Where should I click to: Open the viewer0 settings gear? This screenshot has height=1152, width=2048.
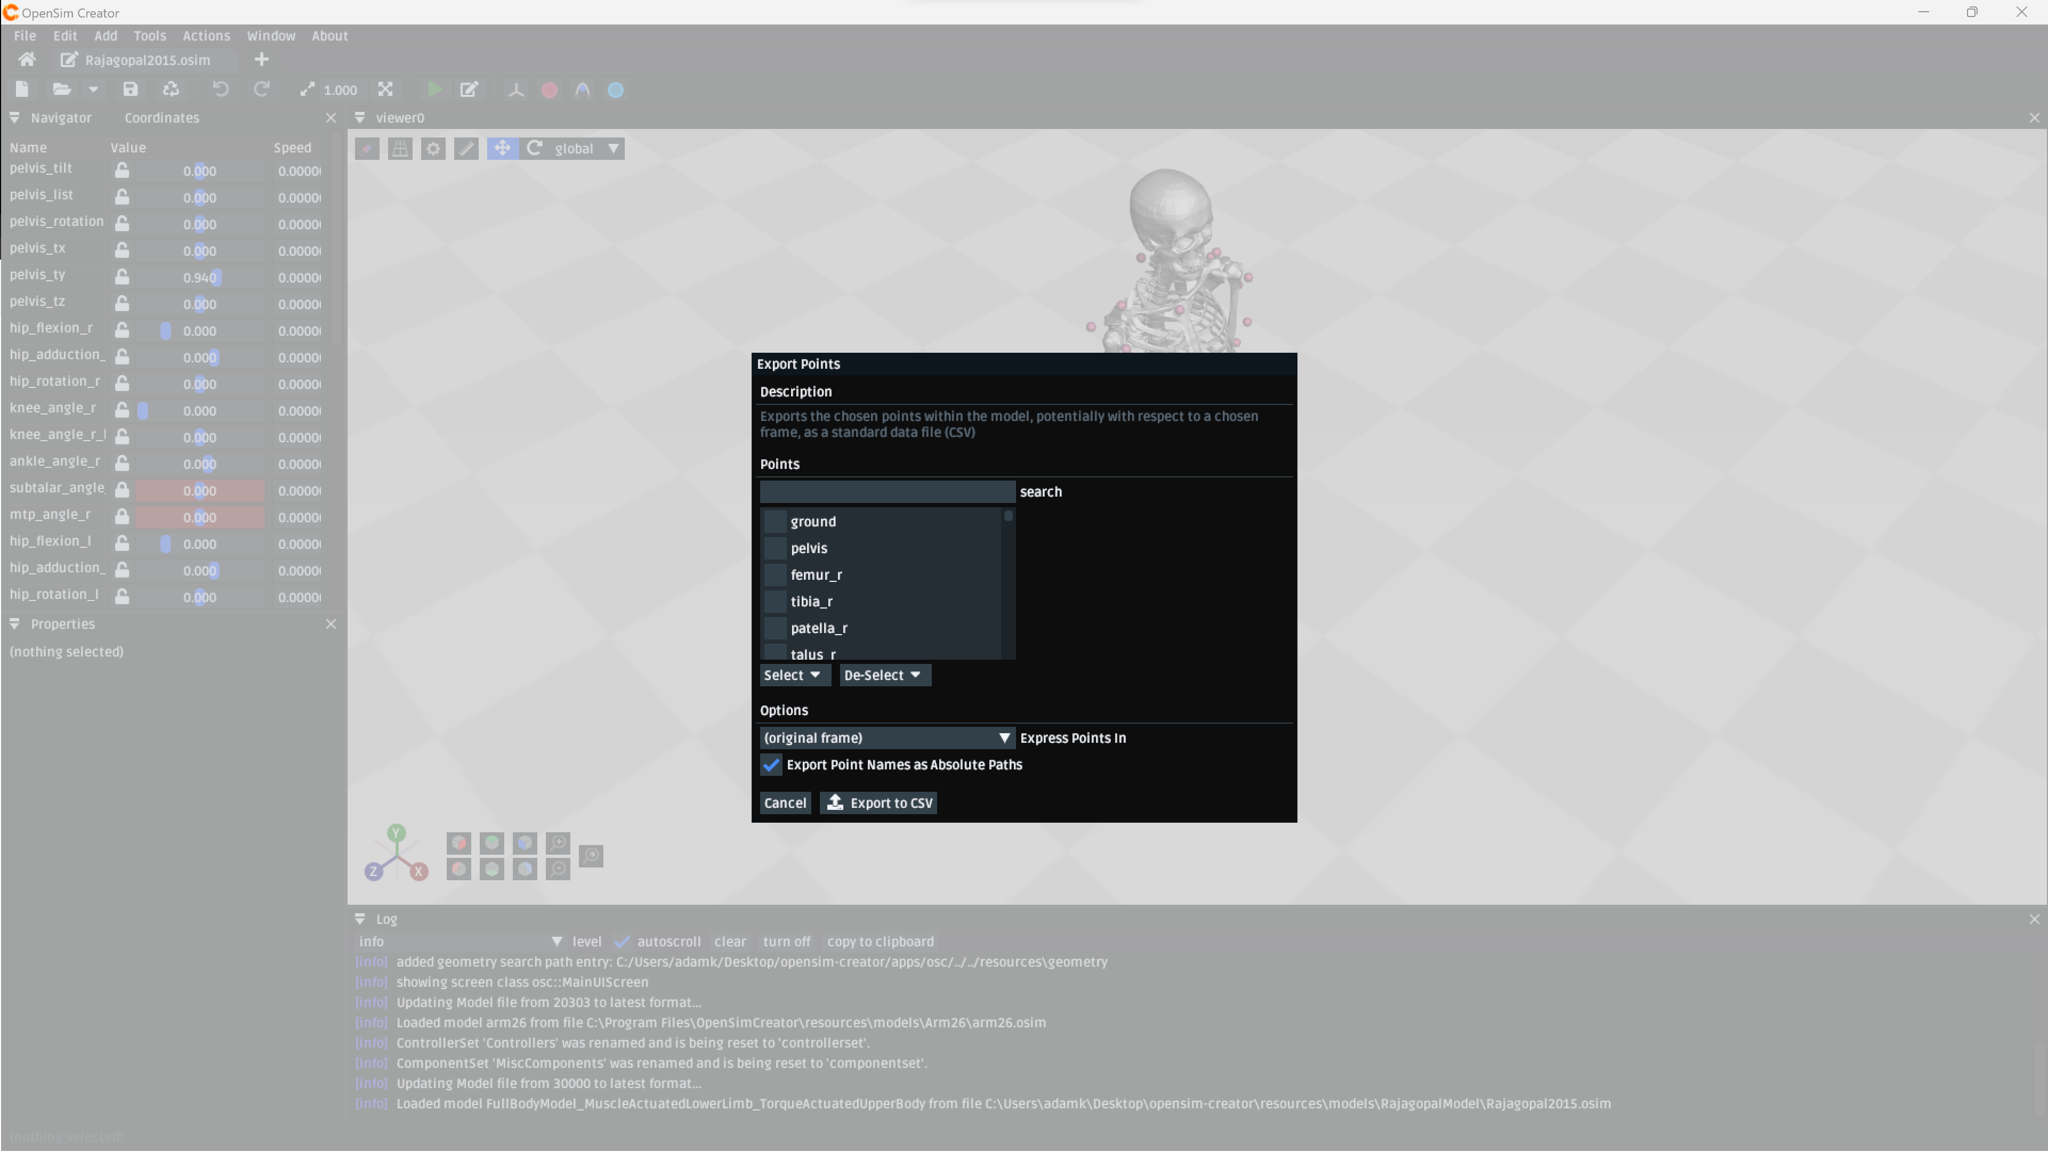(433, 149)
